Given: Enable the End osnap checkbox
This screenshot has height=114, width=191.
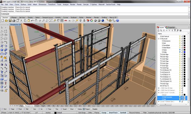Looking at the screenshot, I should click(x=2, y=109).
